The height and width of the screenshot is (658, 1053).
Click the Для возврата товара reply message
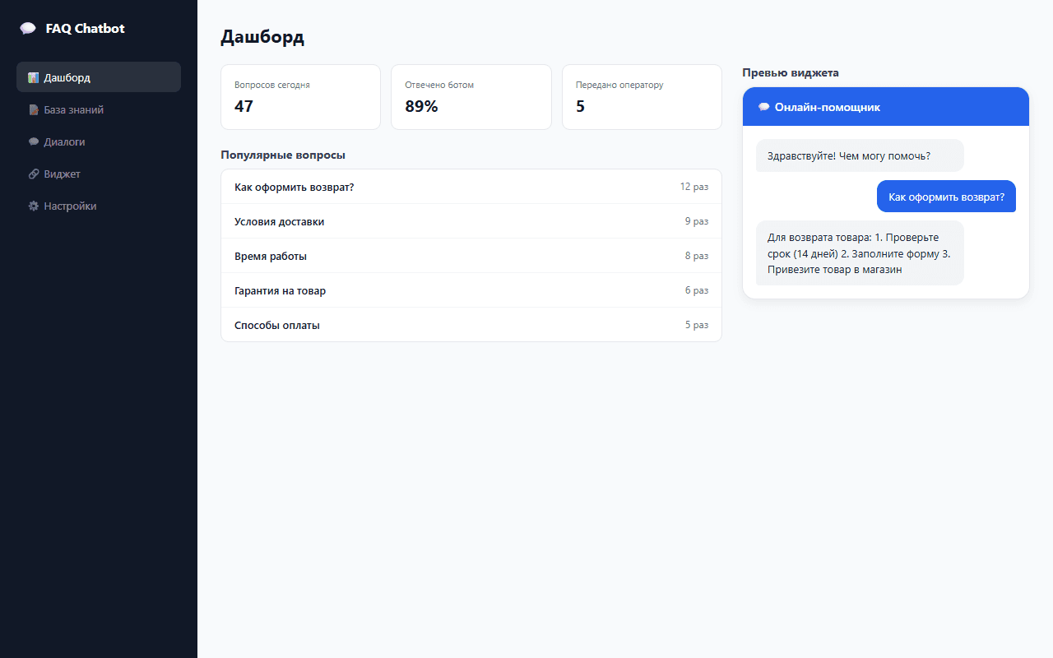coord(860,253)
